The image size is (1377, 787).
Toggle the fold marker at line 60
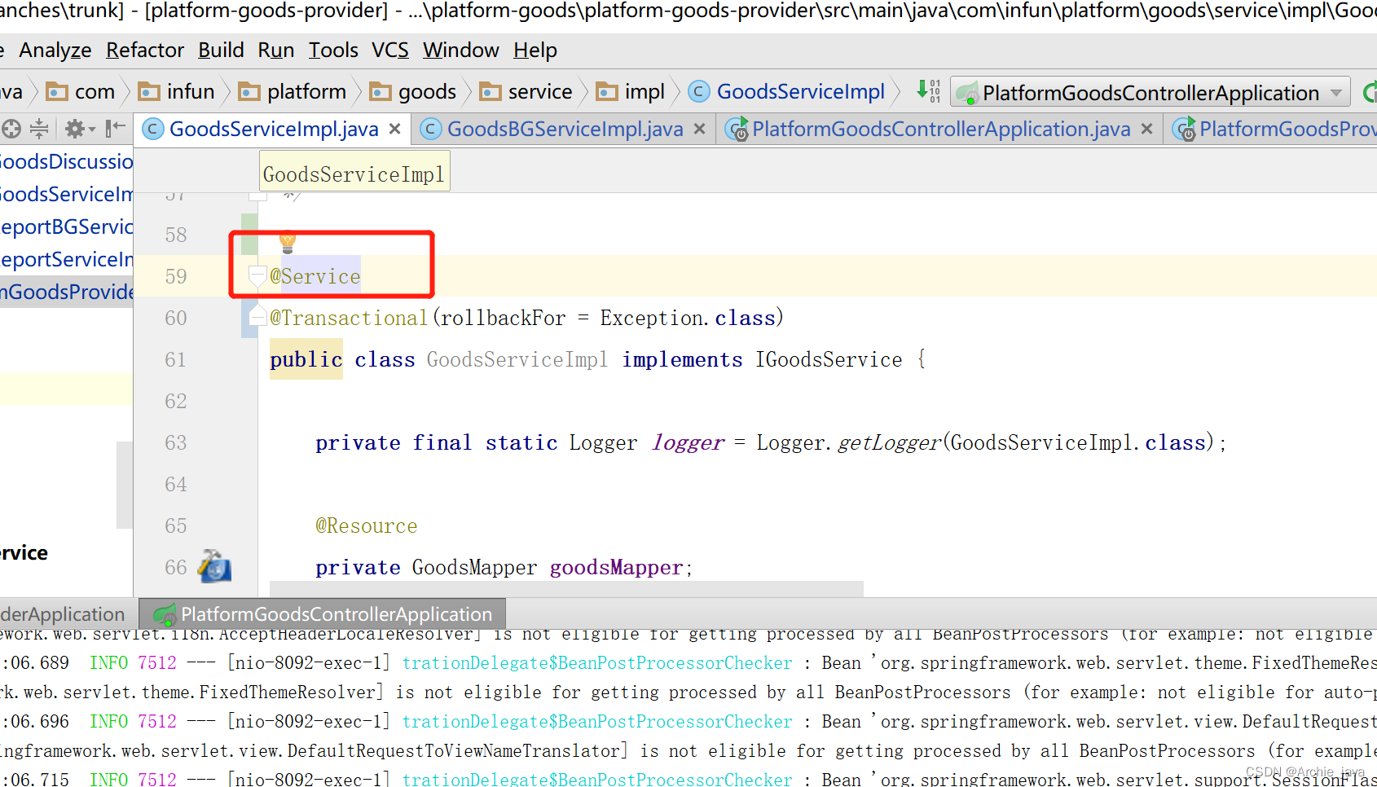coord(257,315)
